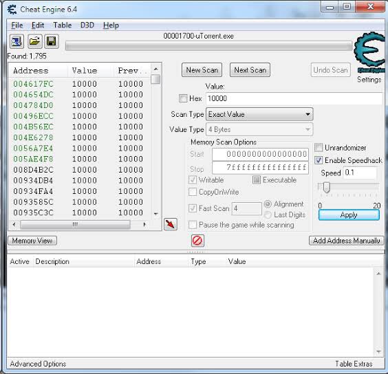Click the Speed input field
388x374 pixels.
360,173
